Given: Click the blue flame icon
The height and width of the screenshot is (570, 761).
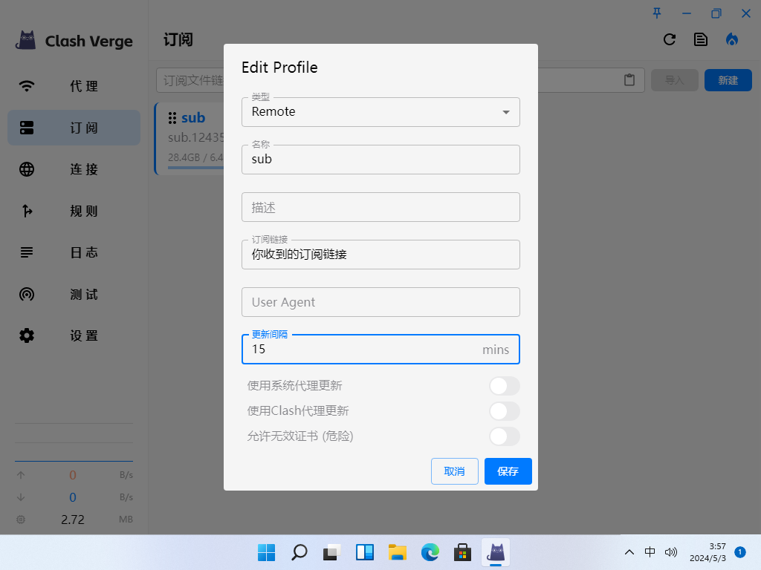Looking at the screenshot, I should point(732,40).
